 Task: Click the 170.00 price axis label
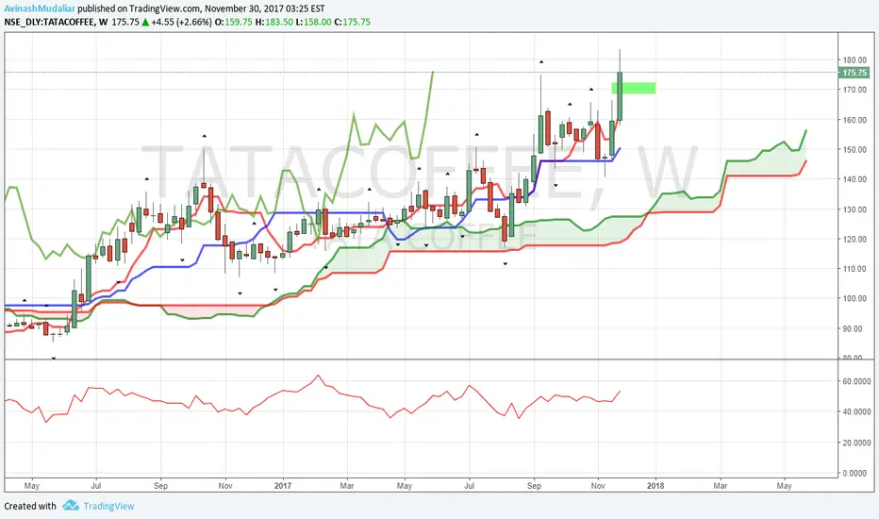[x=854, y=90]
